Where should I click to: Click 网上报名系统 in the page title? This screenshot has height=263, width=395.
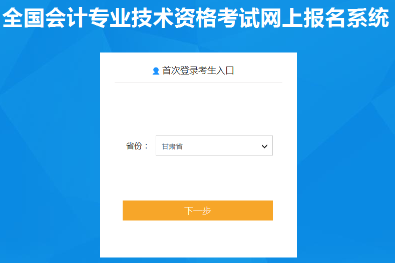click(x=325, y=17)
